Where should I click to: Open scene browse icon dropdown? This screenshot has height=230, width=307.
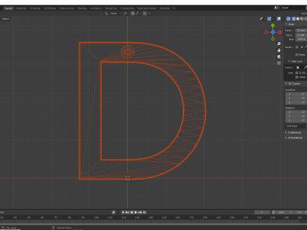[x=277, y=8]
